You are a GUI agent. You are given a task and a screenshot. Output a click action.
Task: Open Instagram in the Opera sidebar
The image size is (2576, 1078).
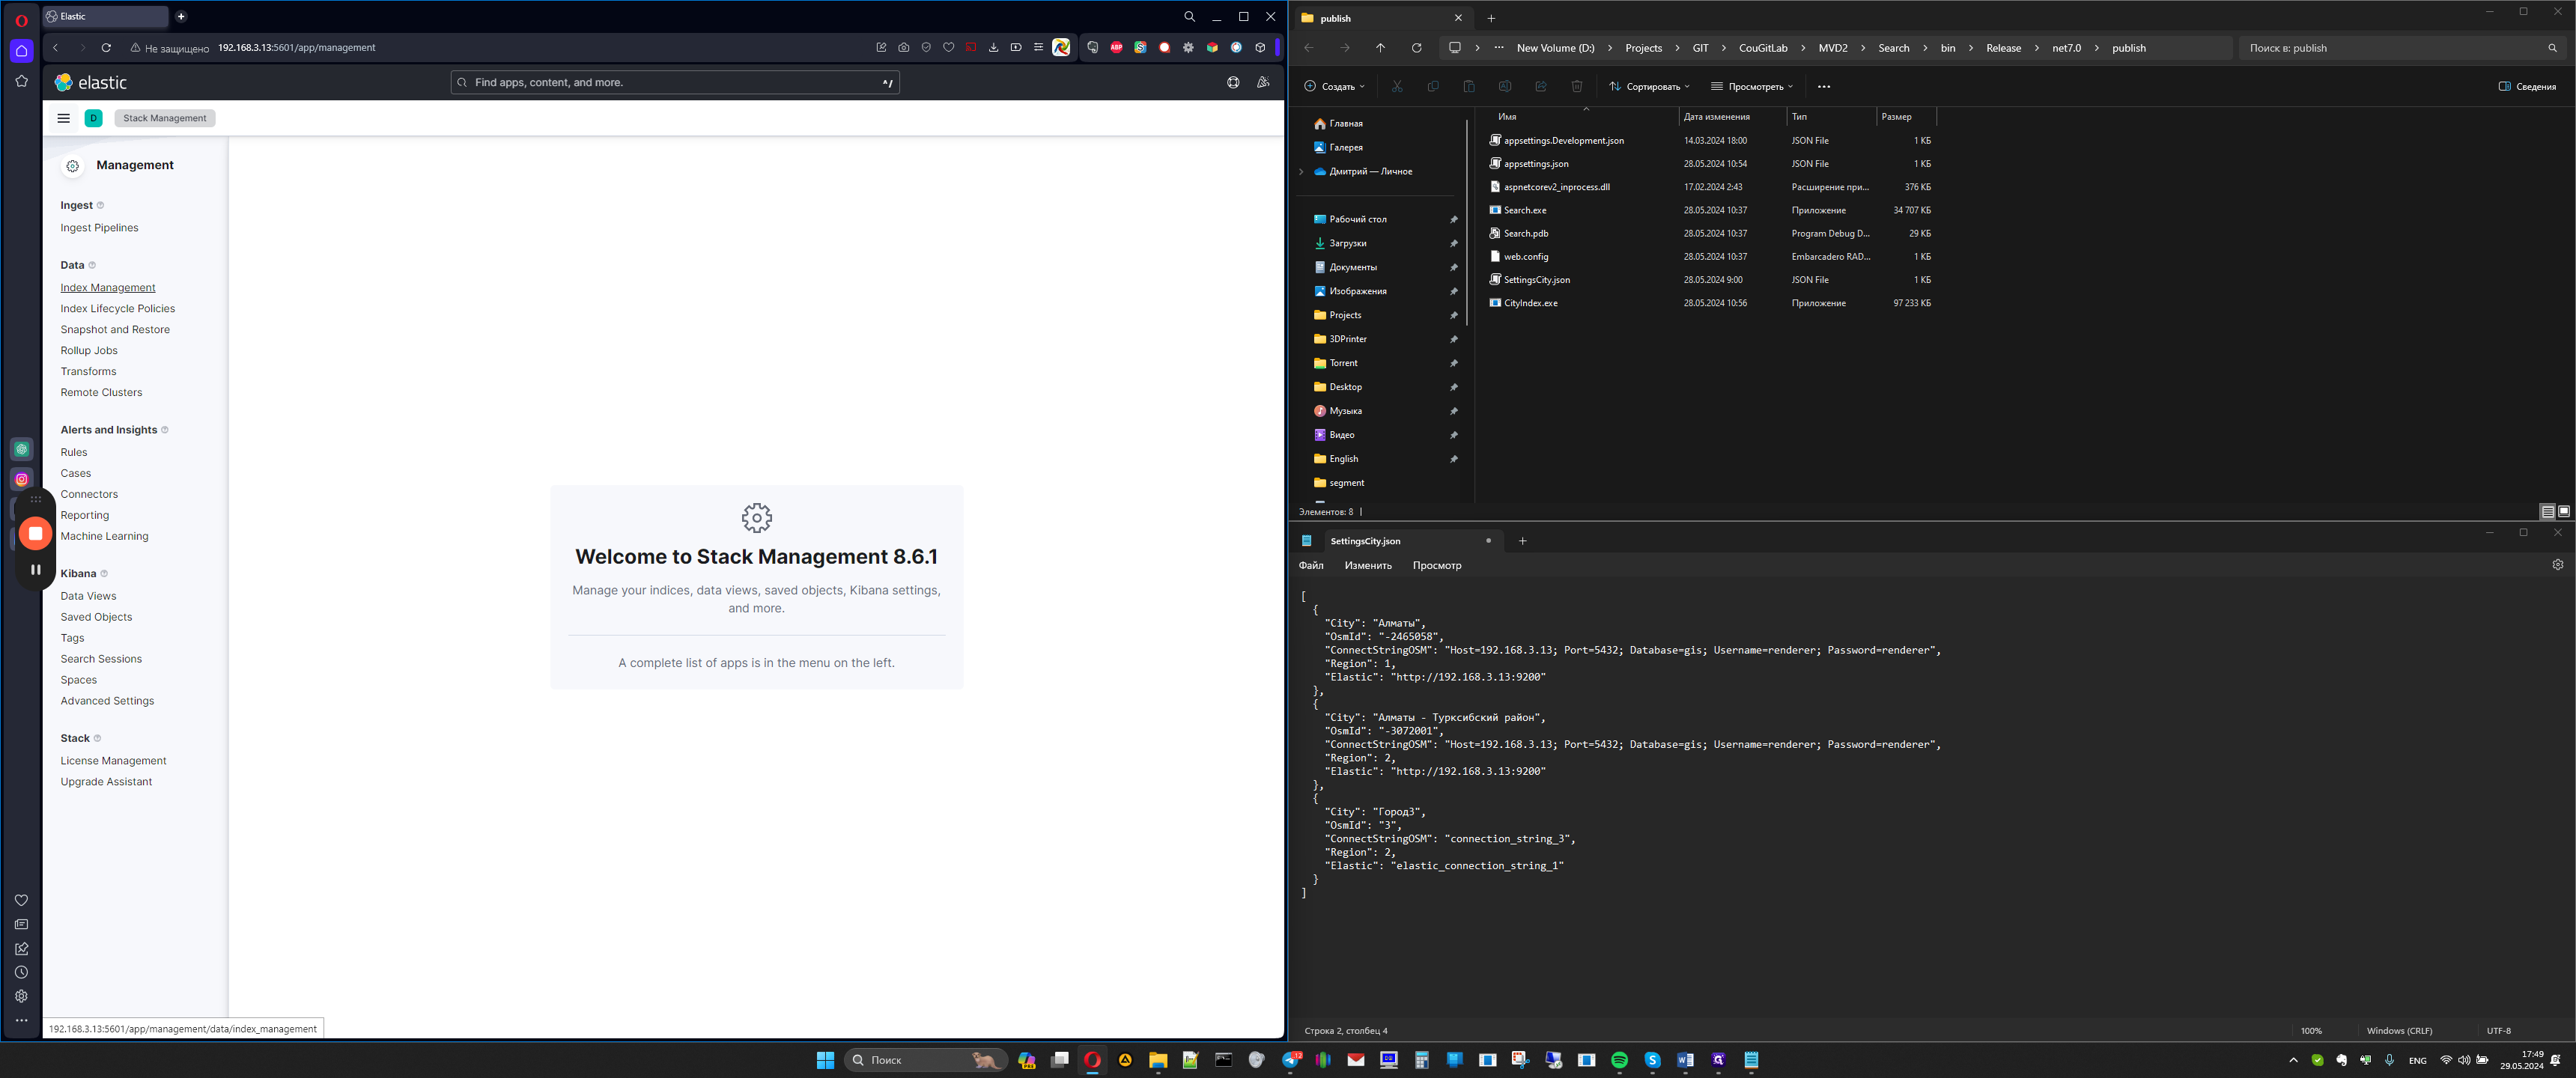(22, 479)
